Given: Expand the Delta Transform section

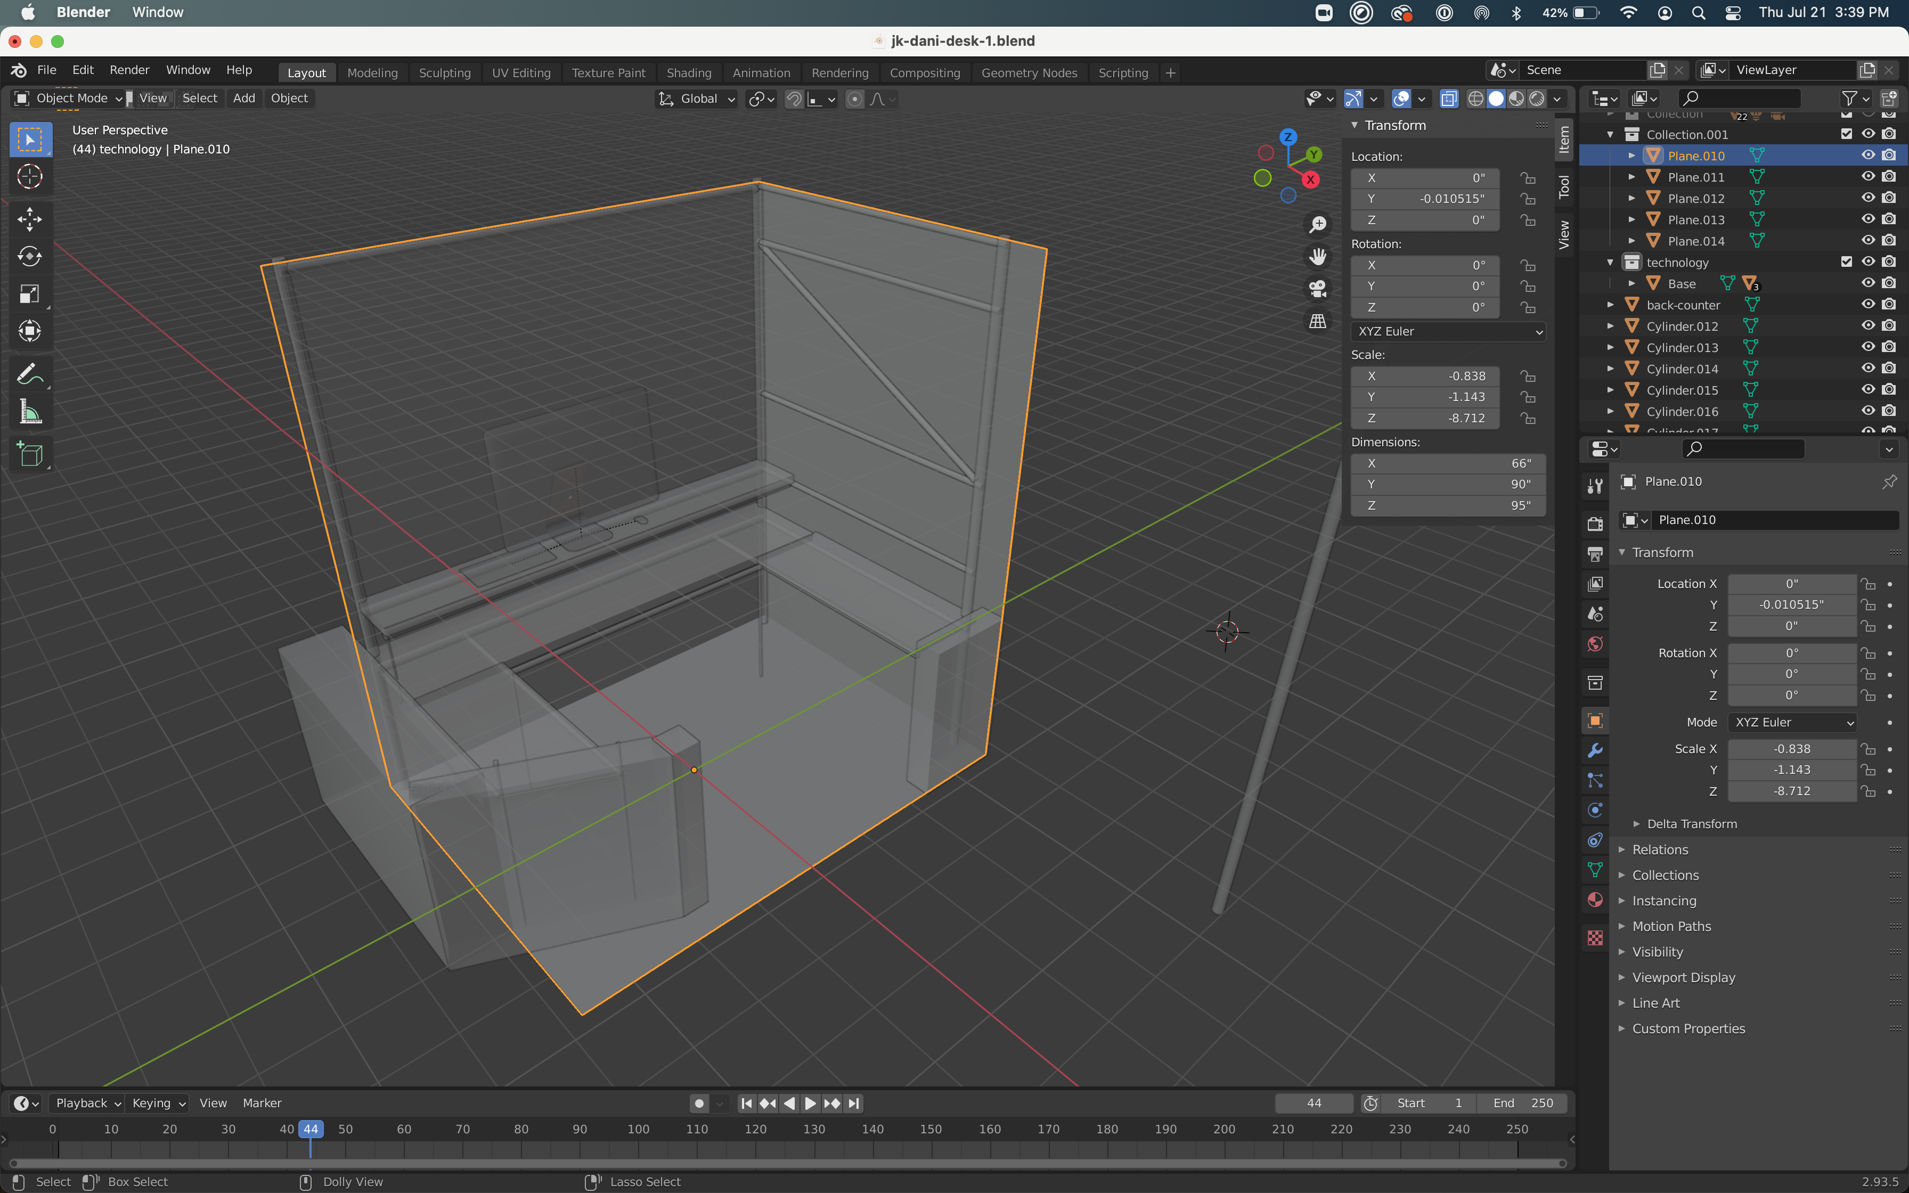Looking at the screenshot, I should 1691,824.
